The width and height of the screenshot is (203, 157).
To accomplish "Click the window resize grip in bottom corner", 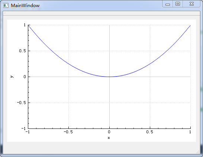I will [x=198, y=152].
